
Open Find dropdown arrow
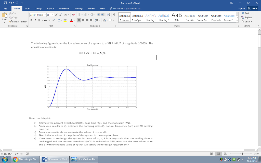pos(251,13)
